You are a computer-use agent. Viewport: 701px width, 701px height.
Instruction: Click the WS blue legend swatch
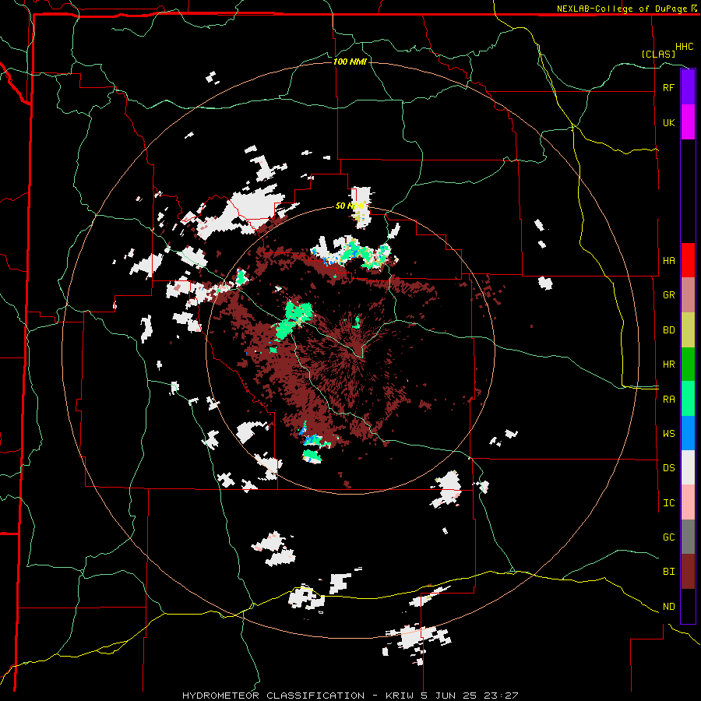coord(688,433)
